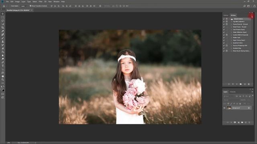
Task: Hide the Background layer eye icon
Action: 224,108
